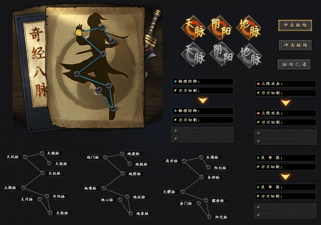Image resolution: width=321 pixels, height=225 pixels.
Task: Click the node beside 地脐脉 label
Action: click(123, 173)
